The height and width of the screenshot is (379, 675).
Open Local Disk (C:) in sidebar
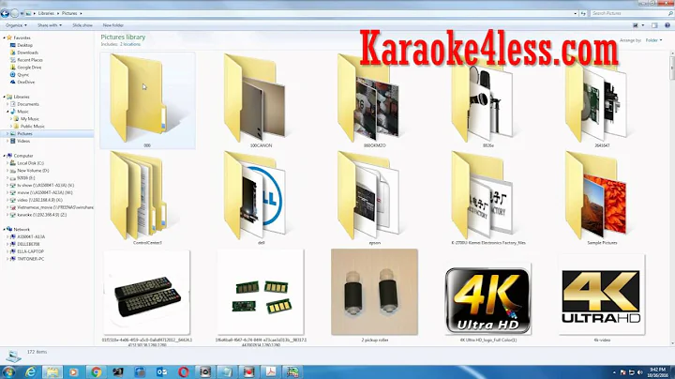click(x=30, y=163)
